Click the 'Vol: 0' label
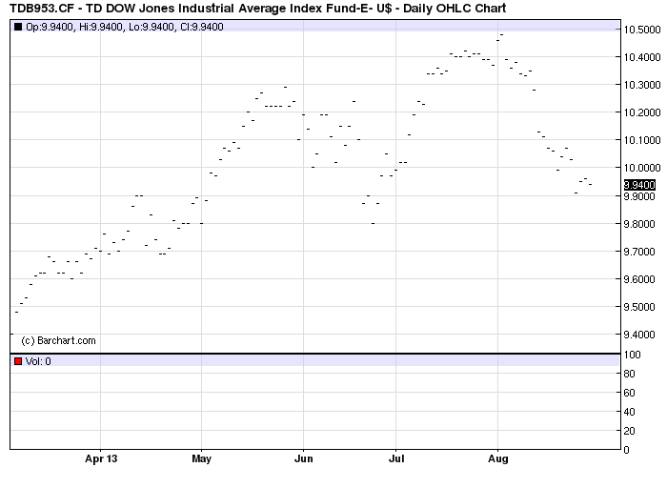Image resolution: width=667 pixels, height=488 pixels. click(x=38, y=361)
